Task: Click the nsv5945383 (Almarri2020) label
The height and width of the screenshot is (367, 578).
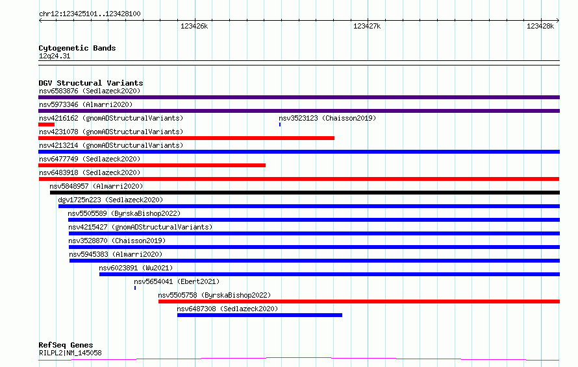Action: pos(116,254)
